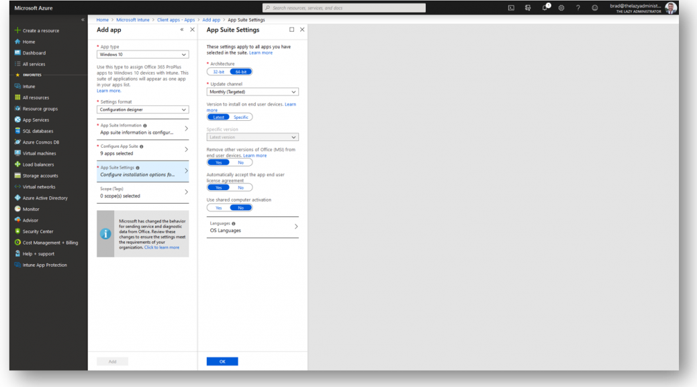The height and width of the screenshot is (387, 697).
Task: Open notifications bell icon
Action: point(545,7)
